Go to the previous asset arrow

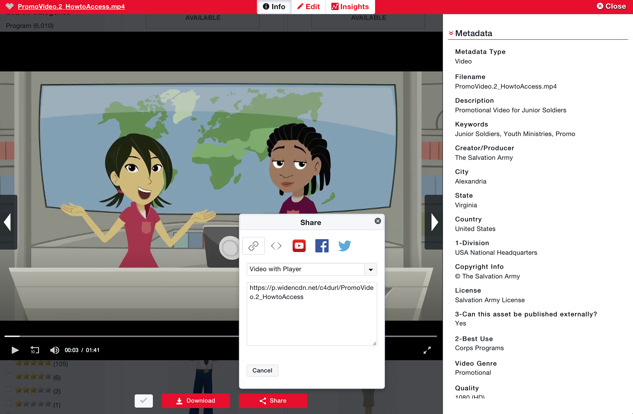pyautogui.click(x=8, y=222)
